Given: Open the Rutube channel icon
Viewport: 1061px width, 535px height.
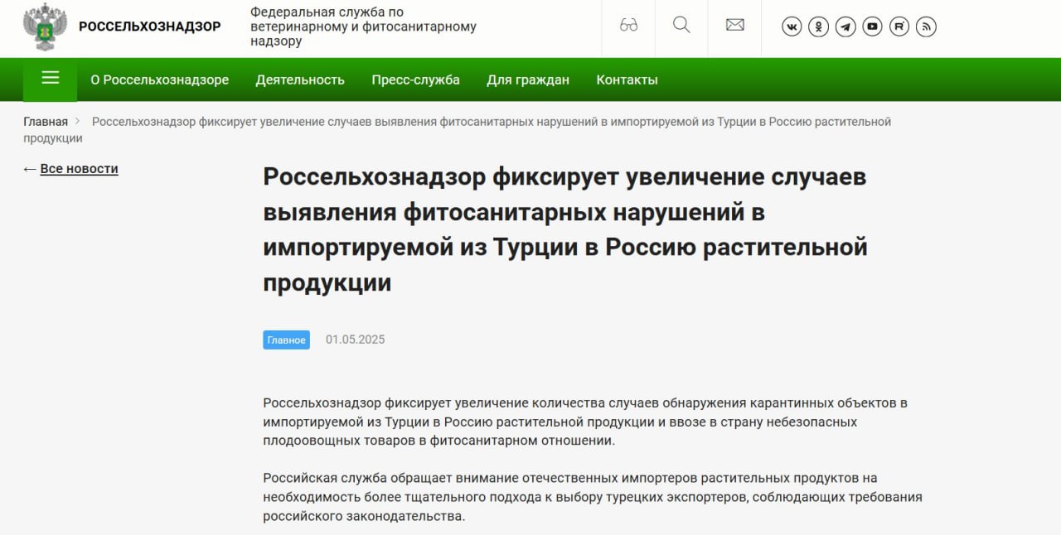Looking at the screenshot, I should pyautogui.click(x=899, y=27).
